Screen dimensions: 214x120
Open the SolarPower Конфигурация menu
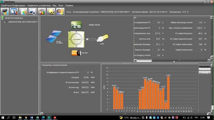[x=13, y=5]
